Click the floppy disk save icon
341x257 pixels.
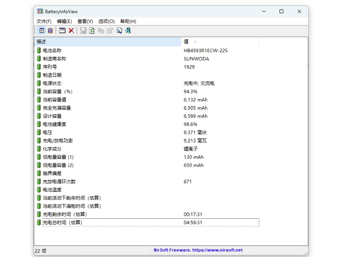pos(83,31)
